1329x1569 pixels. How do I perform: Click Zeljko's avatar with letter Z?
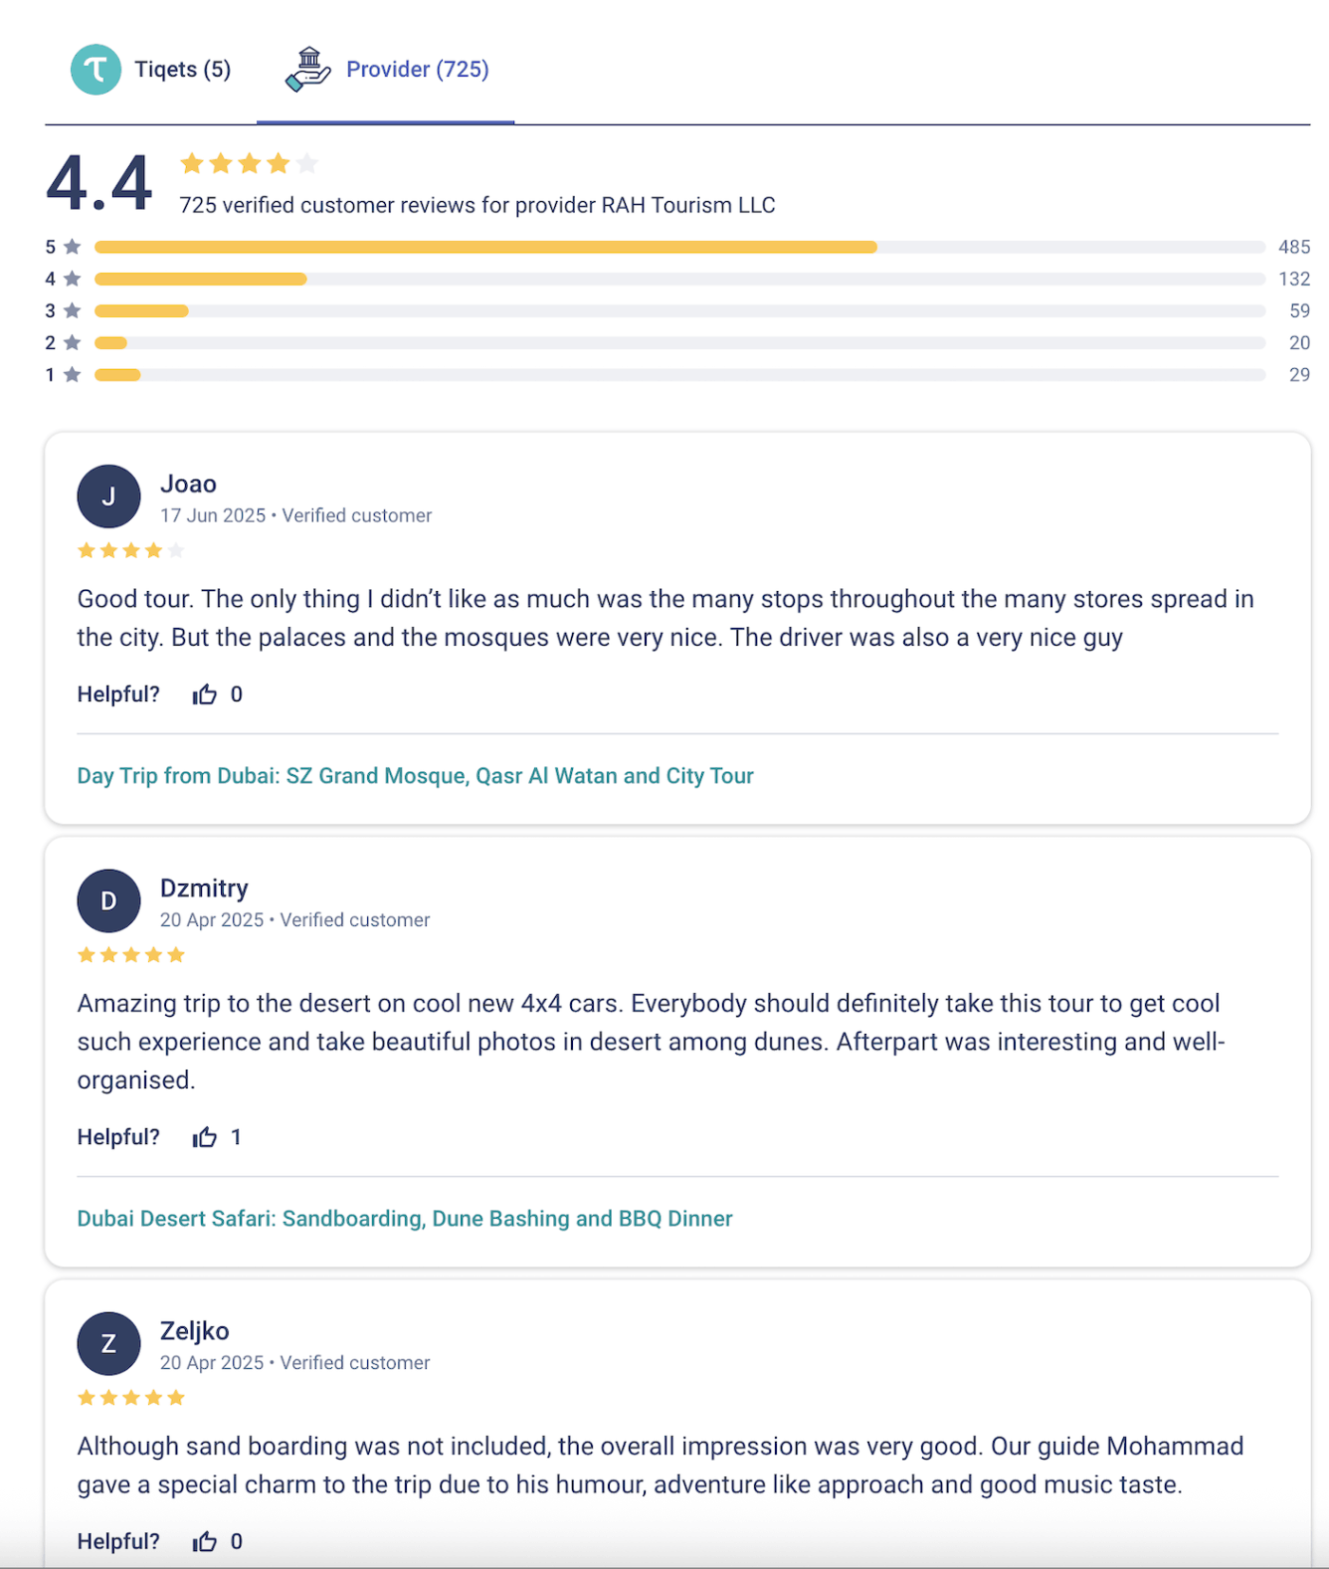coord(108,1343)
